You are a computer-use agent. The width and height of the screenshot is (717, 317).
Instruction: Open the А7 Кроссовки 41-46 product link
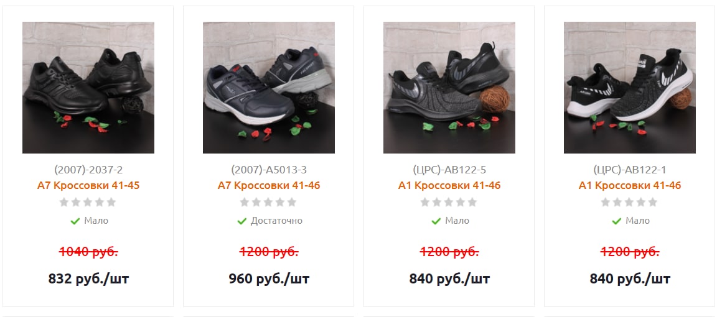pyautogui.click(x=269, y=185)
